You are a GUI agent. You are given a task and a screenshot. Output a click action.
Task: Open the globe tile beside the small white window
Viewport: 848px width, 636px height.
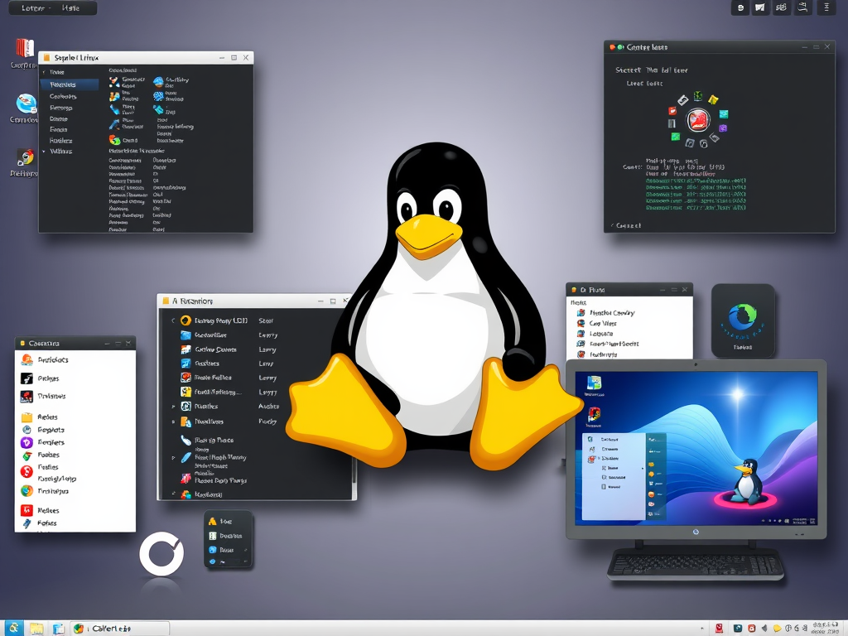point(743,320)
